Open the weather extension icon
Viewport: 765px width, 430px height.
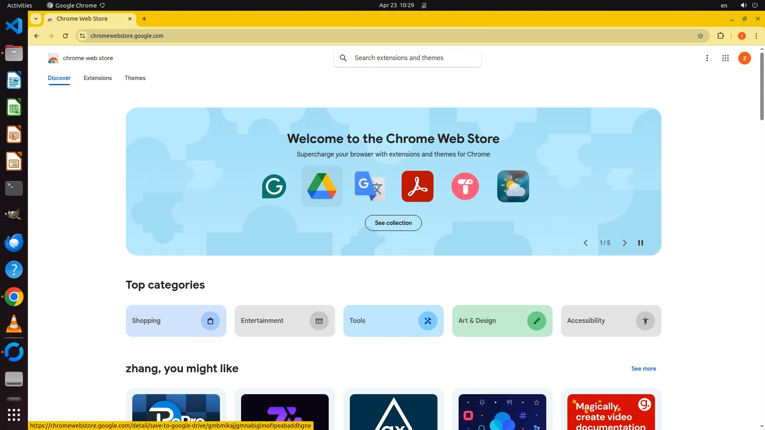[x=513, y=186]
